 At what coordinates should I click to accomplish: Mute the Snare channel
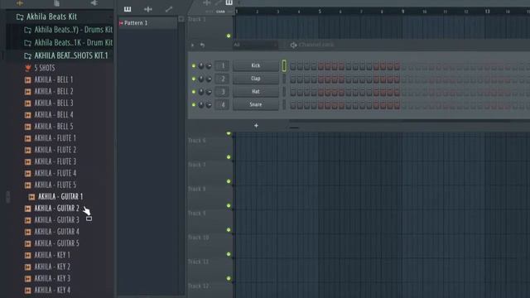194,105
